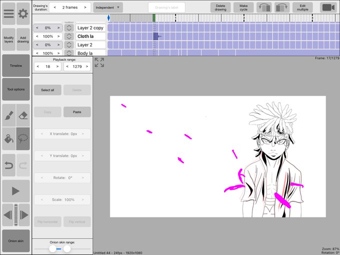Select the Cloth la layer name

point(90,36)
